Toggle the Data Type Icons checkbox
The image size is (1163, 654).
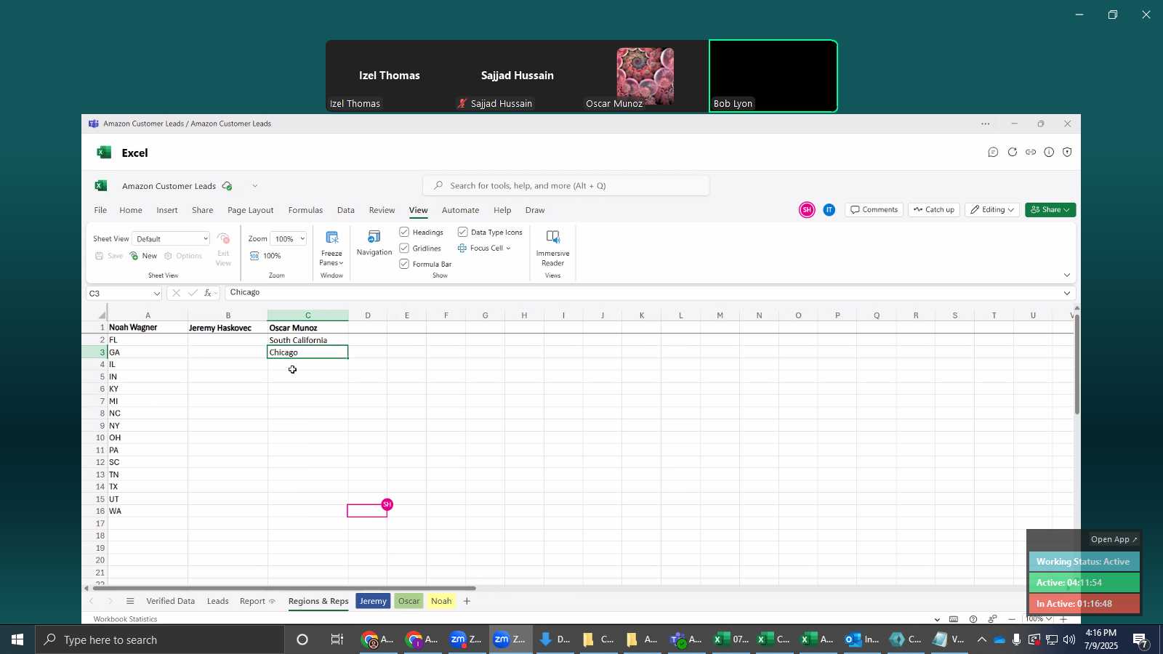point(463,232)
